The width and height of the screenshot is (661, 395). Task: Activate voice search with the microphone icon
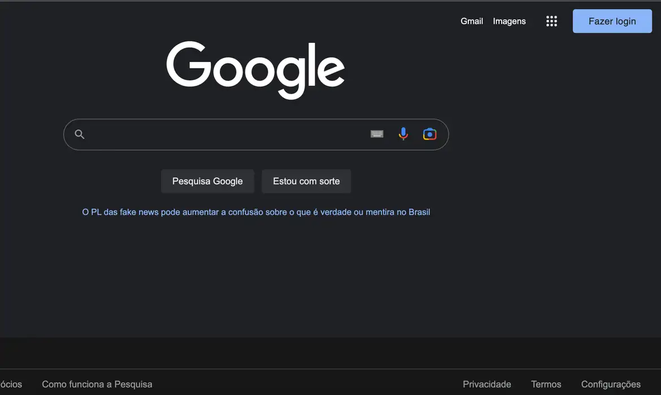coord(403,134)
